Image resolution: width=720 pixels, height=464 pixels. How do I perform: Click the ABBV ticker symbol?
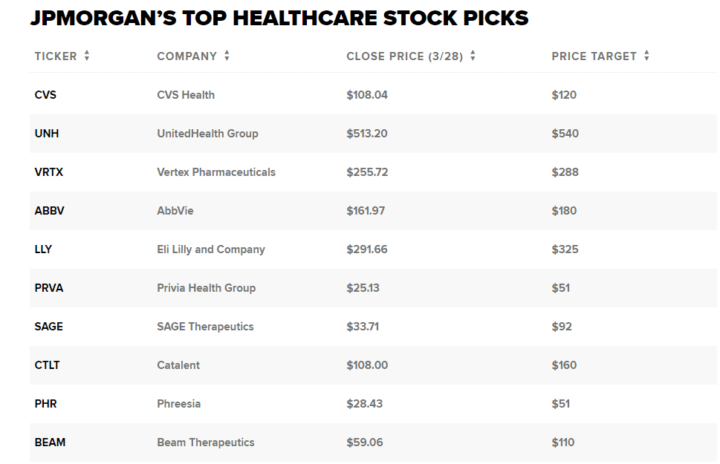50,211
